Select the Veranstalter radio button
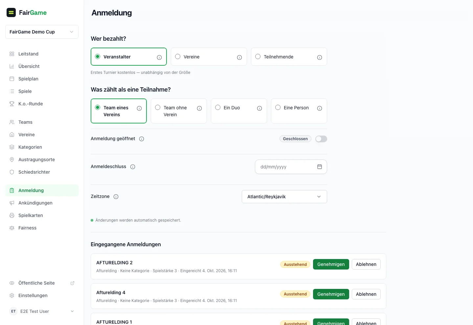Image resolution: width=473 pixels, height=325 pixels. [98, 56]
